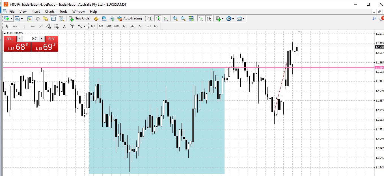
Task: Click the red SELL button
Action: coord(10,39)
